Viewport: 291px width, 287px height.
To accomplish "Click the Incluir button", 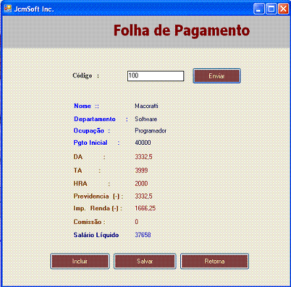I will click(80, 261).
